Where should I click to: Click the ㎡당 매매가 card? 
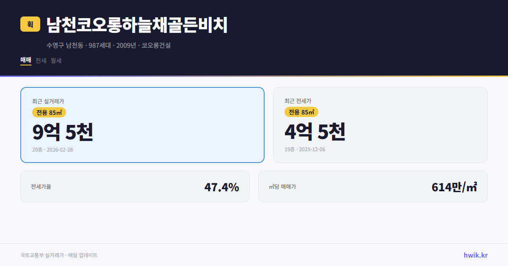[x=373, y=186]
